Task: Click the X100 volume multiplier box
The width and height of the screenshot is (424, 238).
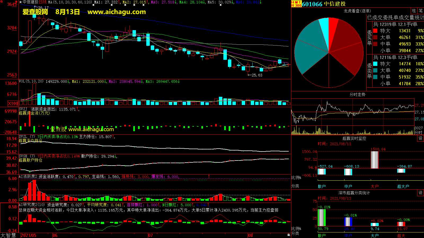Action: [x=13, y=103]
